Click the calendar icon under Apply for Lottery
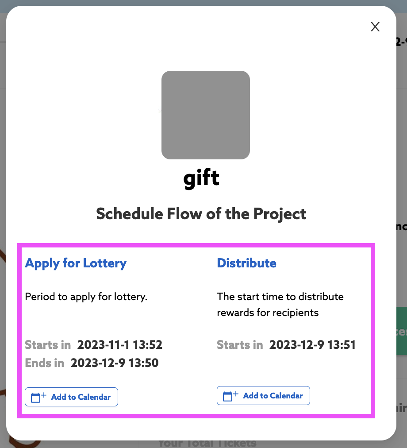The image size is (407, 448). coord(38,397)
